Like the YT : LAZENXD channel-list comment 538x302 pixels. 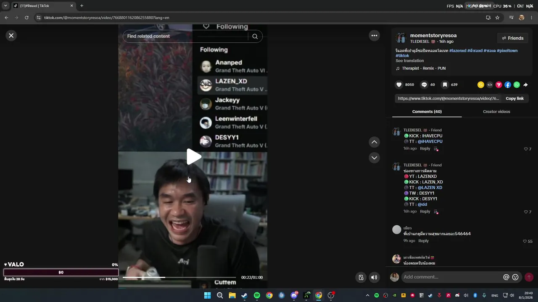point(525,212)
